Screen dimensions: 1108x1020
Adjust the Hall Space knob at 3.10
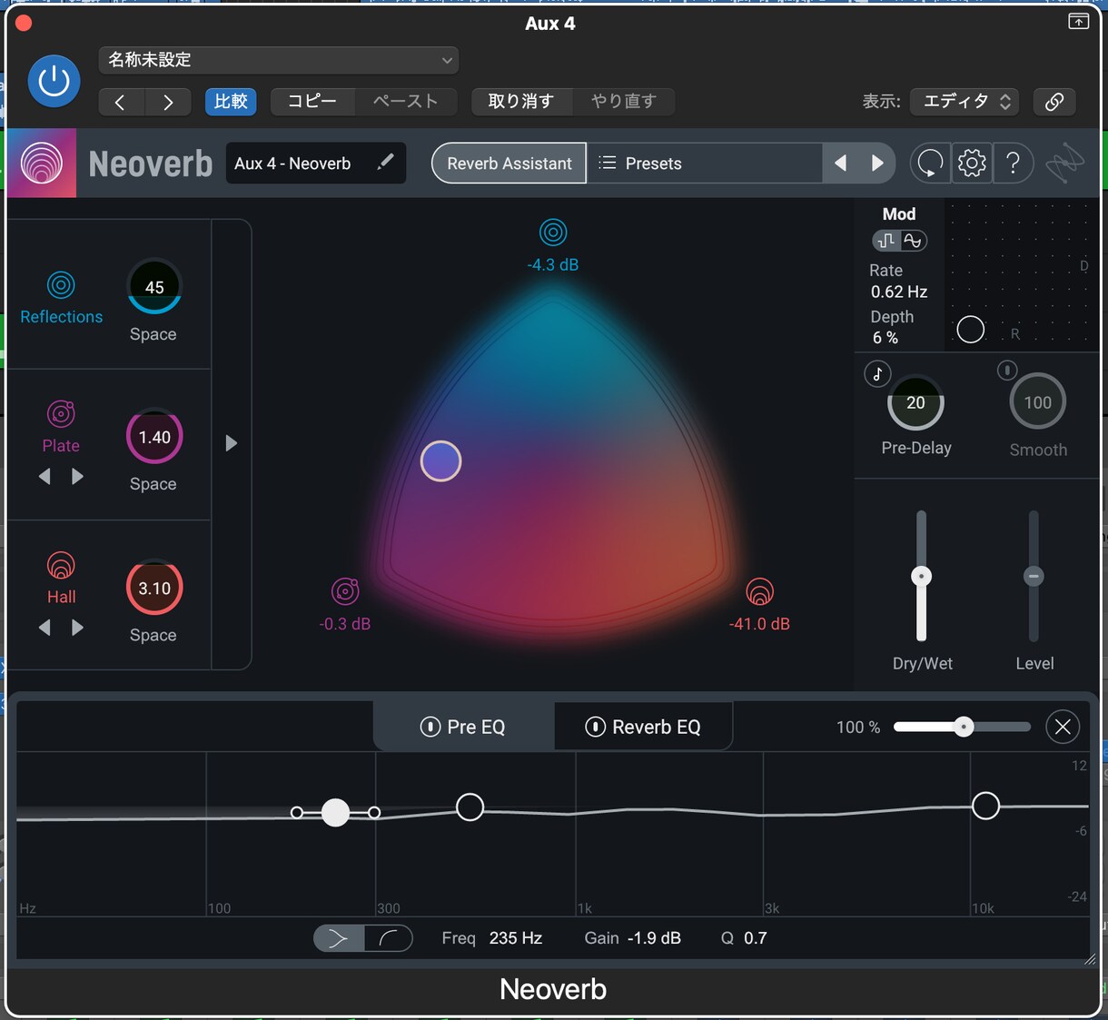click(154, 589)
